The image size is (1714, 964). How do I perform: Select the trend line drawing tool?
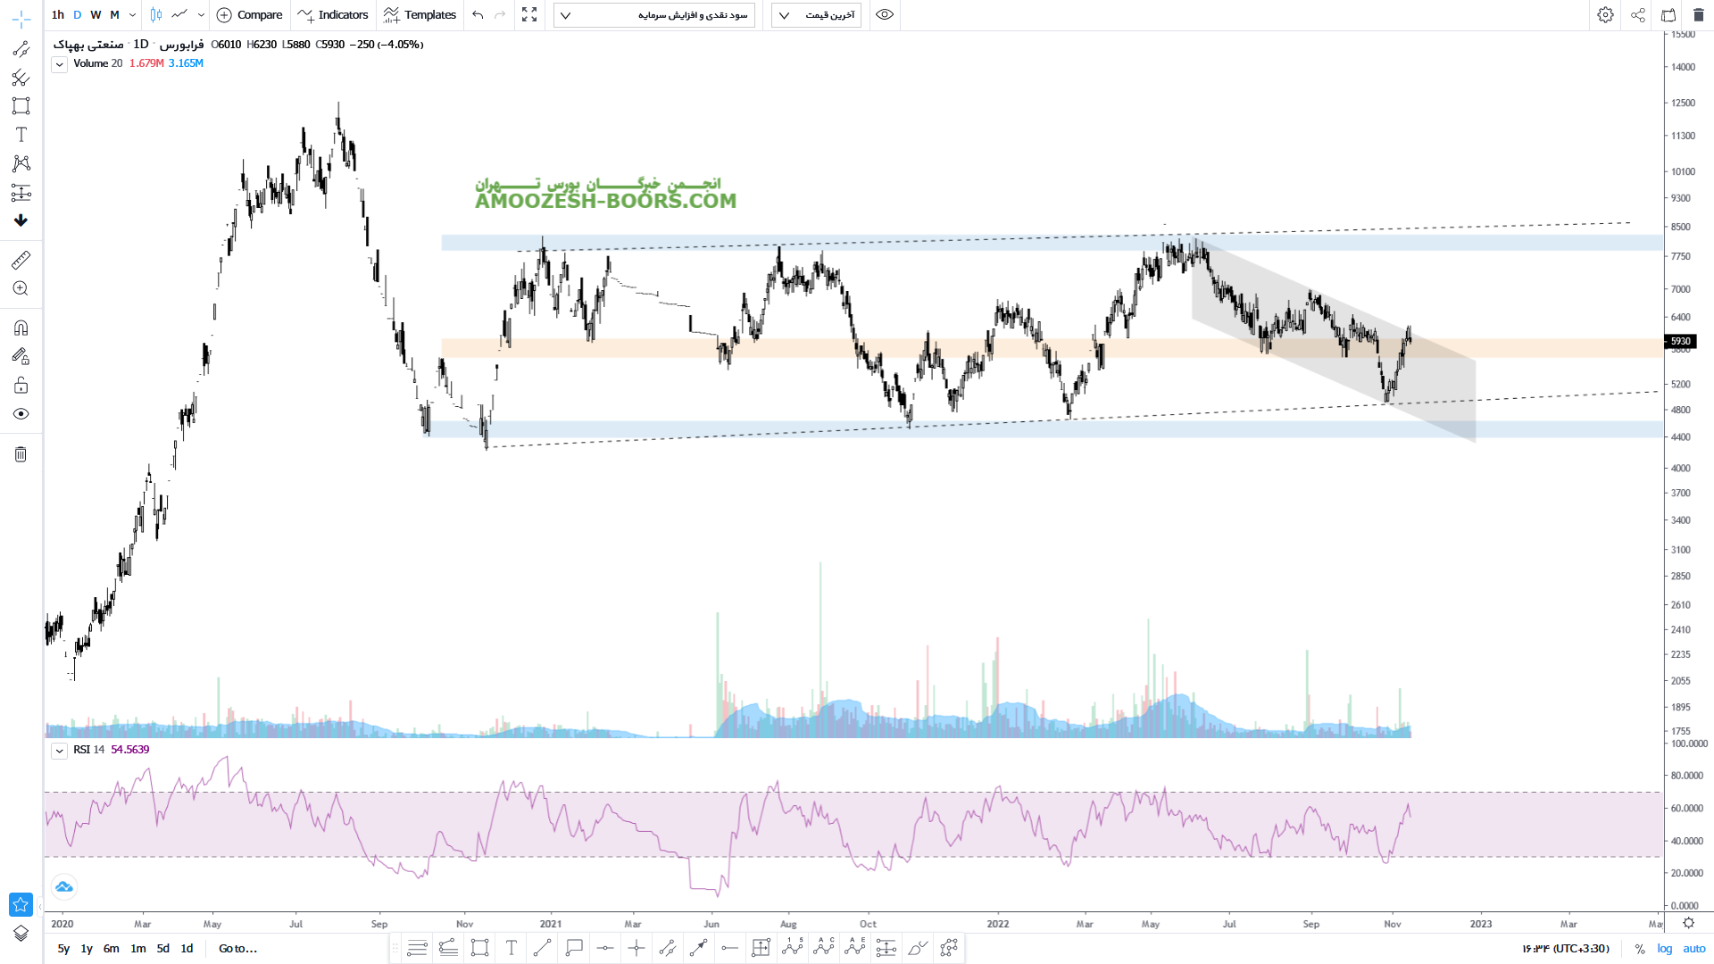[x=21, y=50]
